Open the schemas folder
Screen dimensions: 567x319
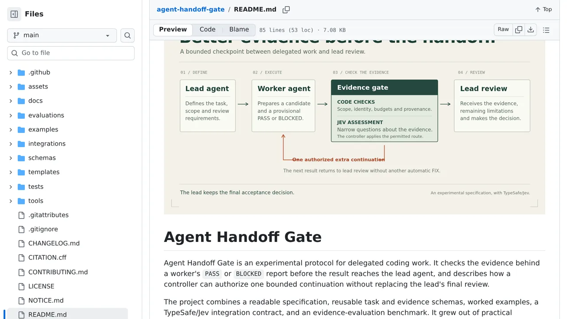point(42,158)
